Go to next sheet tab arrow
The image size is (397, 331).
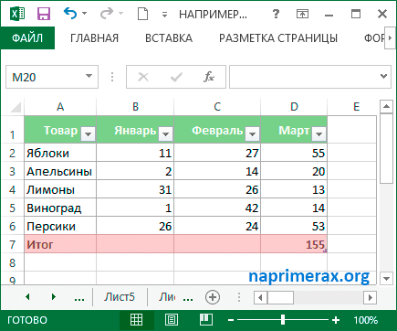(54, 296)
